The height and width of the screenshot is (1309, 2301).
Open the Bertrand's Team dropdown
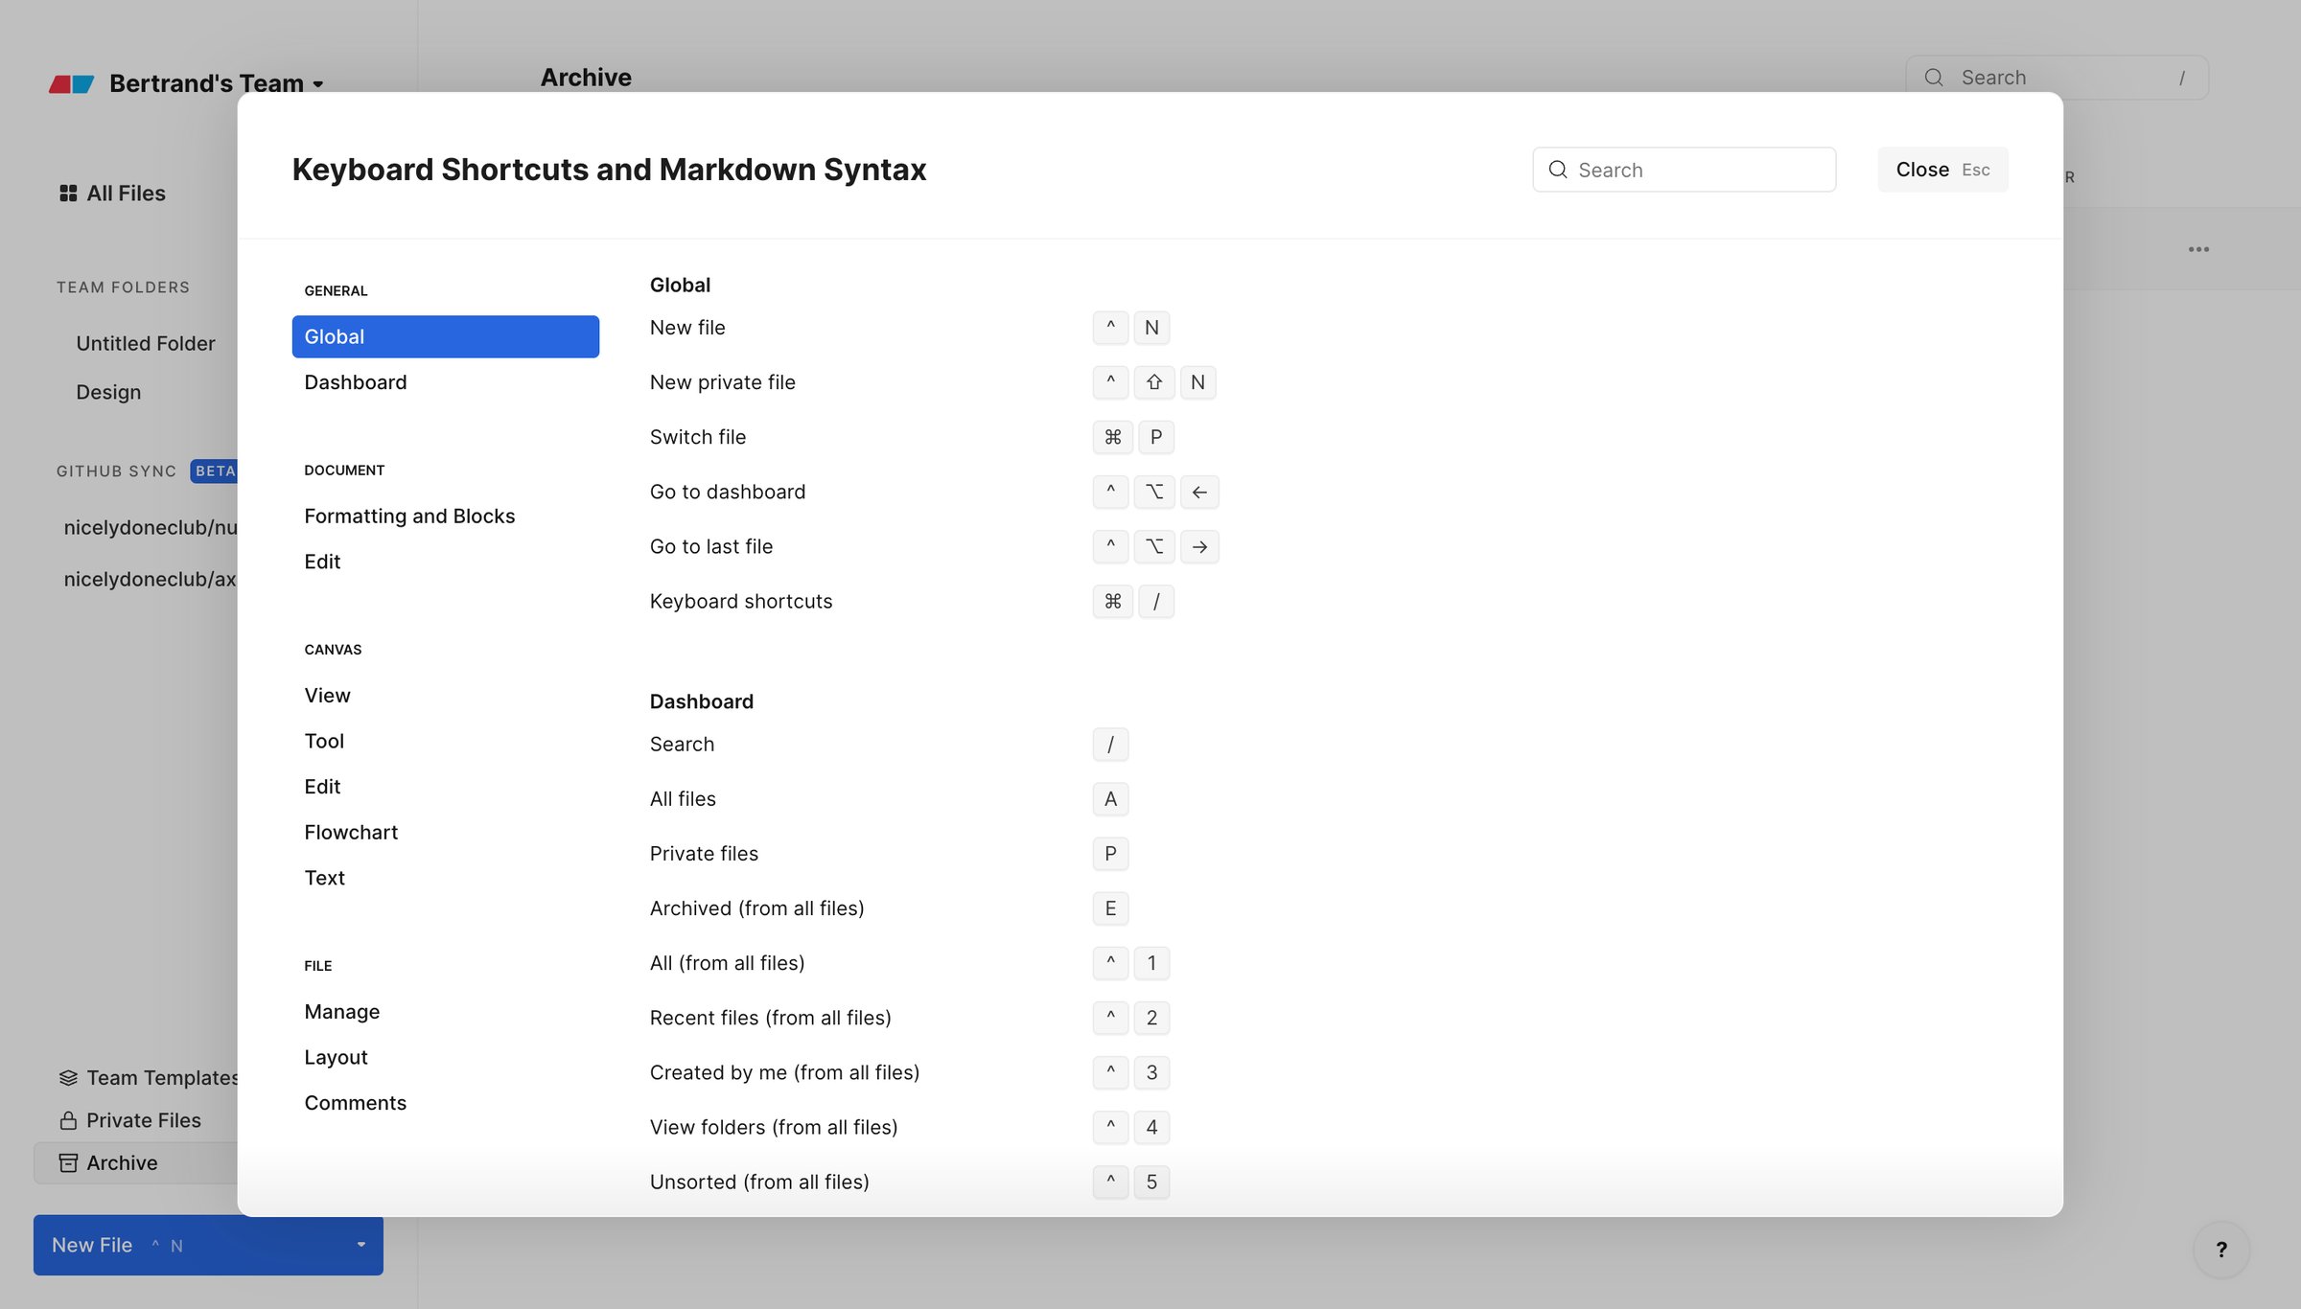(x=216, y=83)
